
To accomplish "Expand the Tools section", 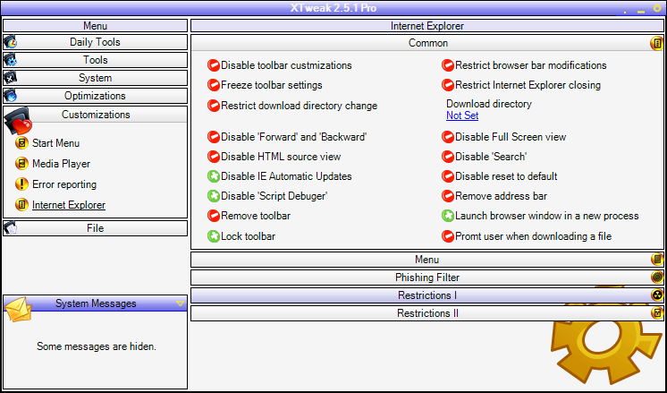I will point(96,60).
